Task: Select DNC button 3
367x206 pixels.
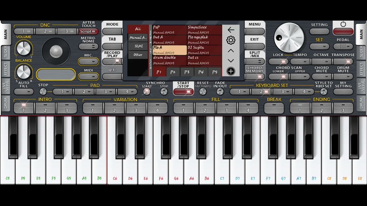Action: pyautogui.click(x=67, y=31)
